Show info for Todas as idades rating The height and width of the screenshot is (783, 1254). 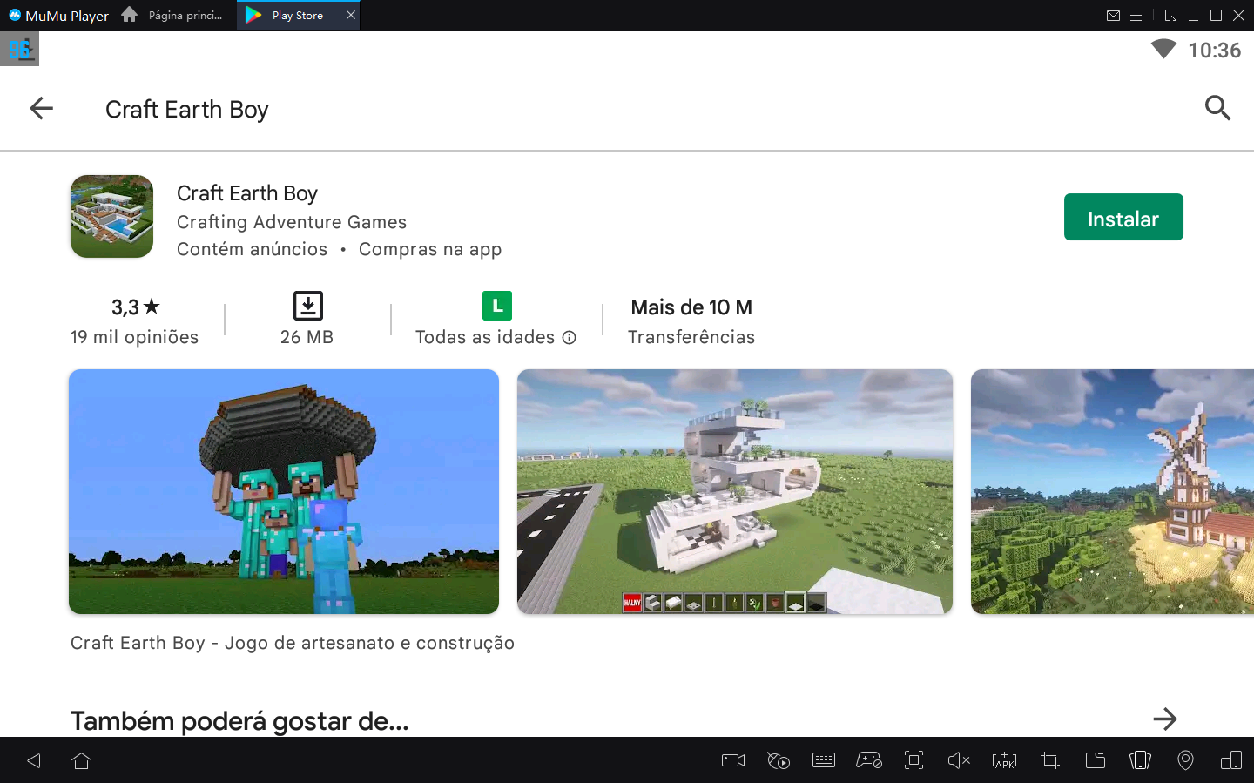click(569, 338)
